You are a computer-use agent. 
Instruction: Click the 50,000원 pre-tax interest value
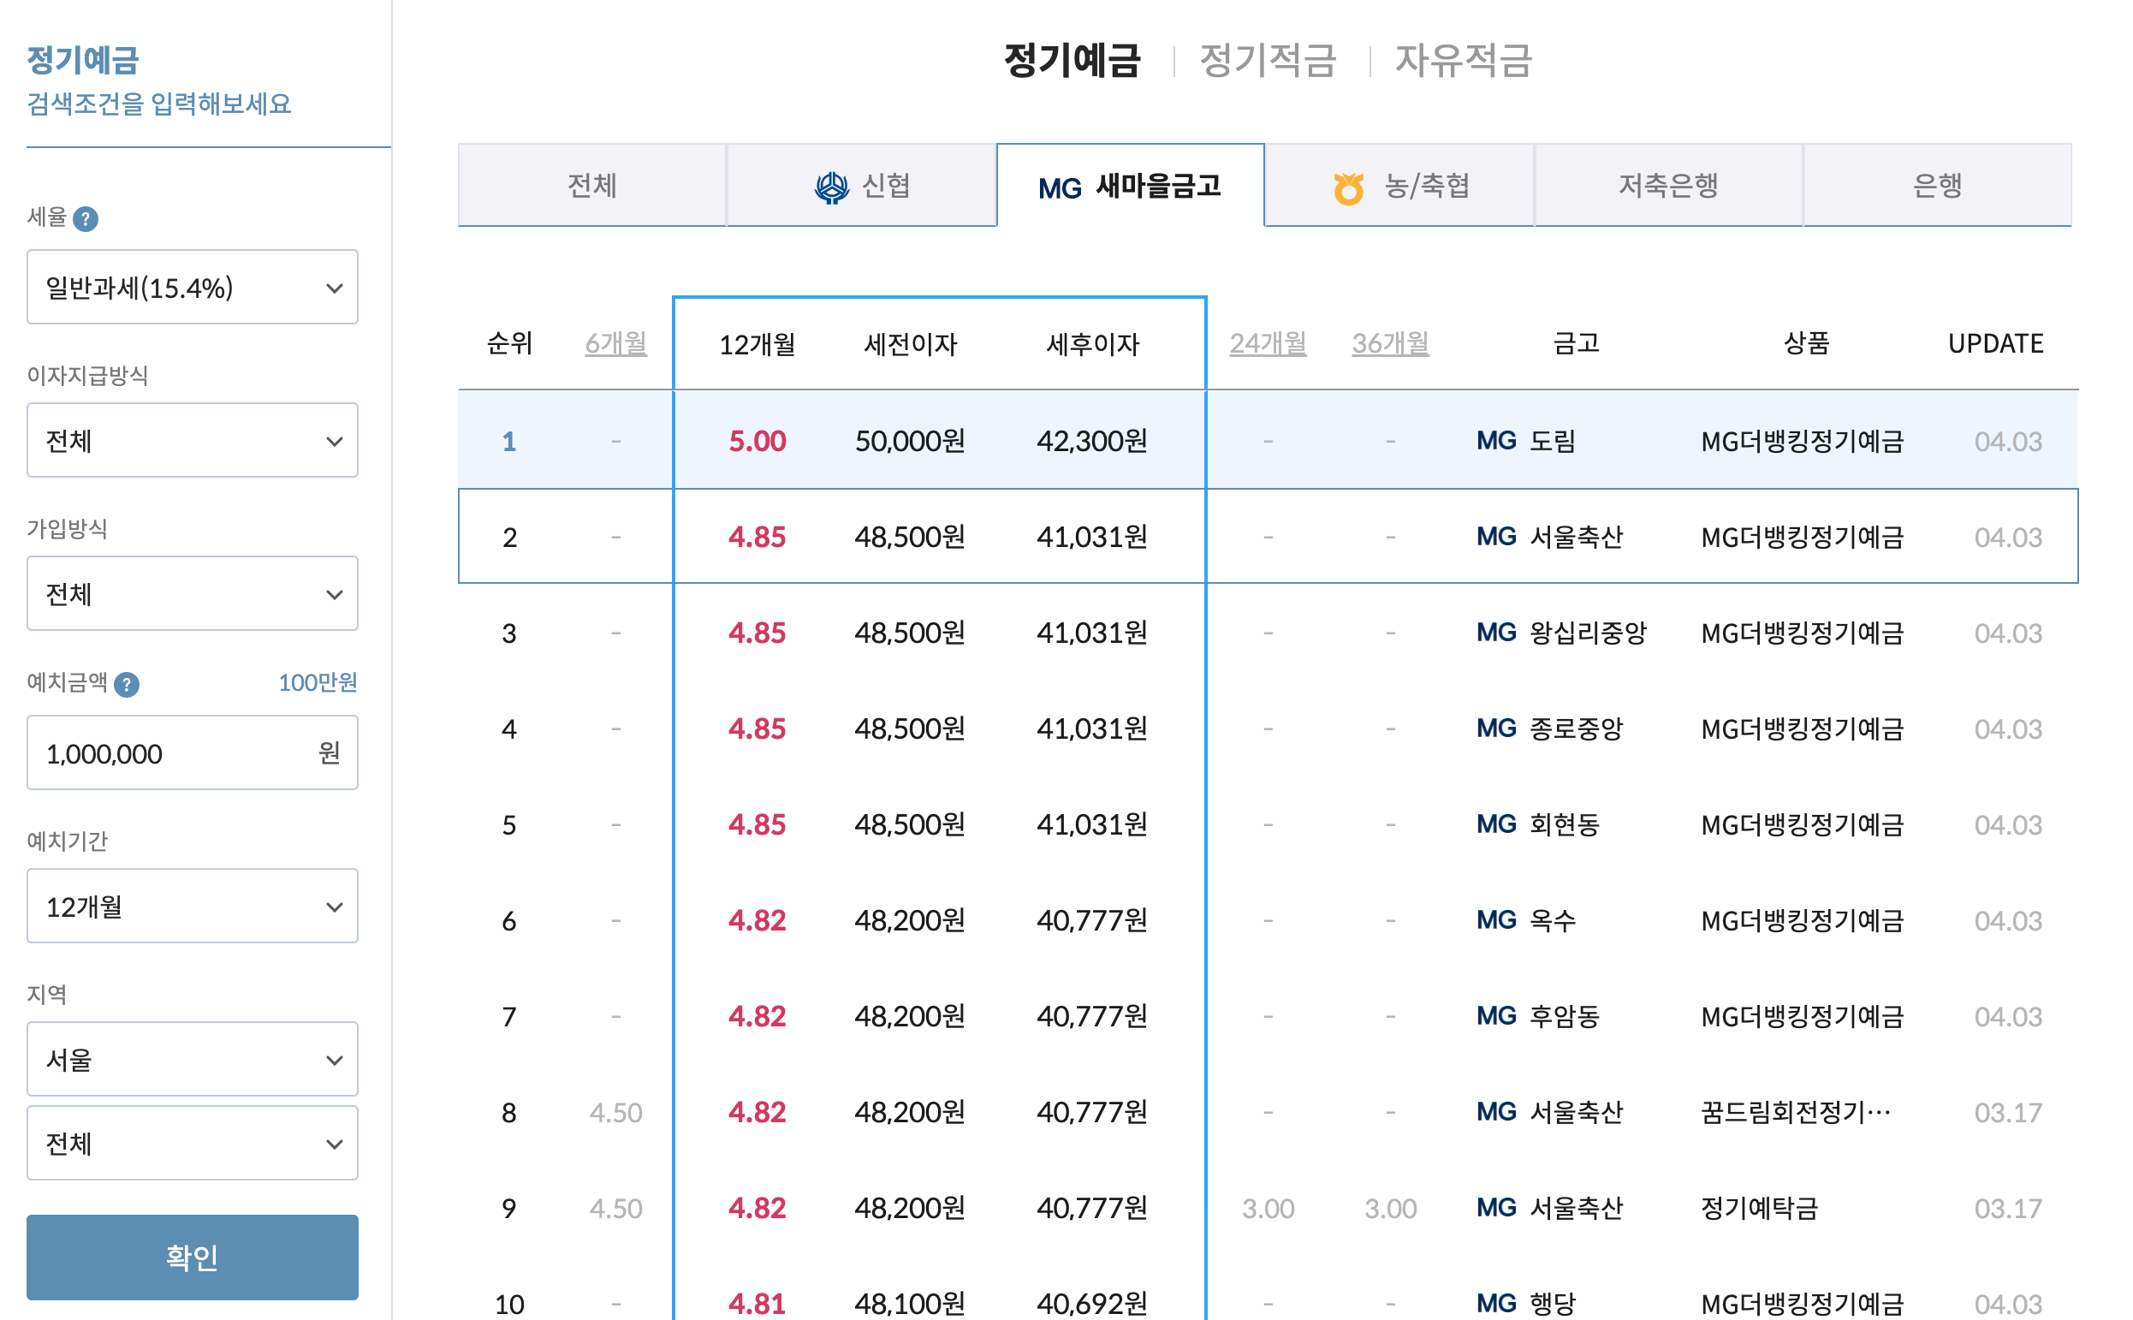(x=909, y=441)
